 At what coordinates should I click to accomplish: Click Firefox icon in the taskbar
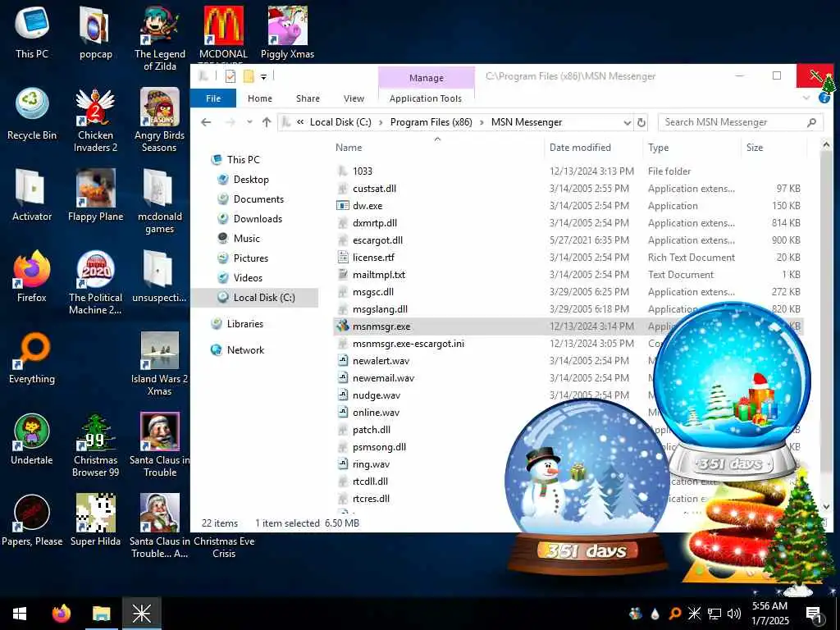tap(61, 614)
